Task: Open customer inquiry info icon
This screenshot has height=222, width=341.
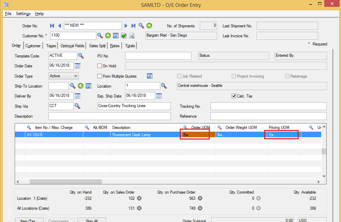Action: [116, 36]
